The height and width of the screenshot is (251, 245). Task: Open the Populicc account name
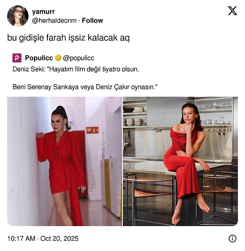point(39,58)
